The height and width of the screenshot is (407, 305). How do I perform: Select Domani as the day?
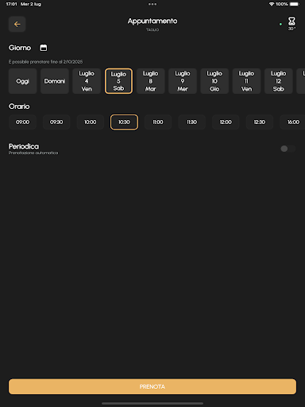coord(55,81)
